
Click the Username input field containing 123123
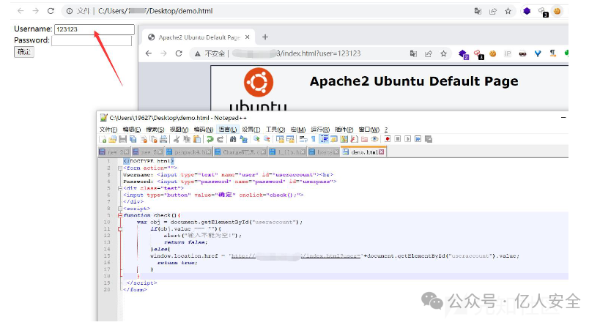[x=95, y=29]
